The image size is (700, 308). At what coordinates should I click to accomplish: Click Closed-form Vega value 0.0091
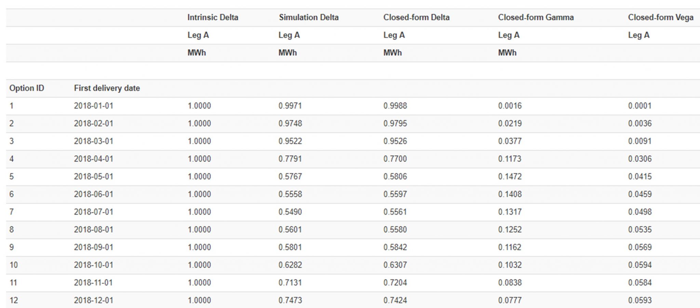coord(640,141)
